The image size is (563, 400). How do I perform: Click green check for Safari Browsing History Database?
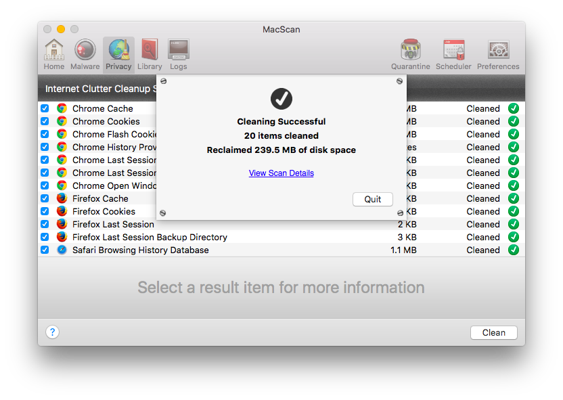click(514, 250)
